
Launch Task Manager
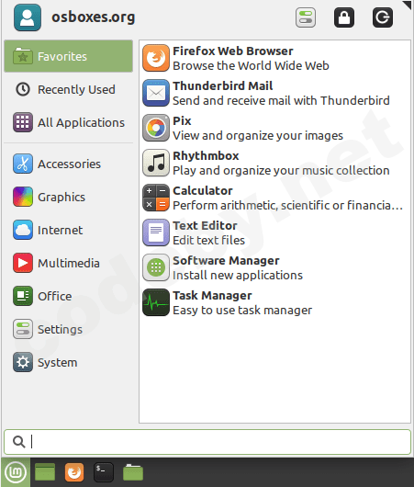pyautogui.click(x=274, y=302)
